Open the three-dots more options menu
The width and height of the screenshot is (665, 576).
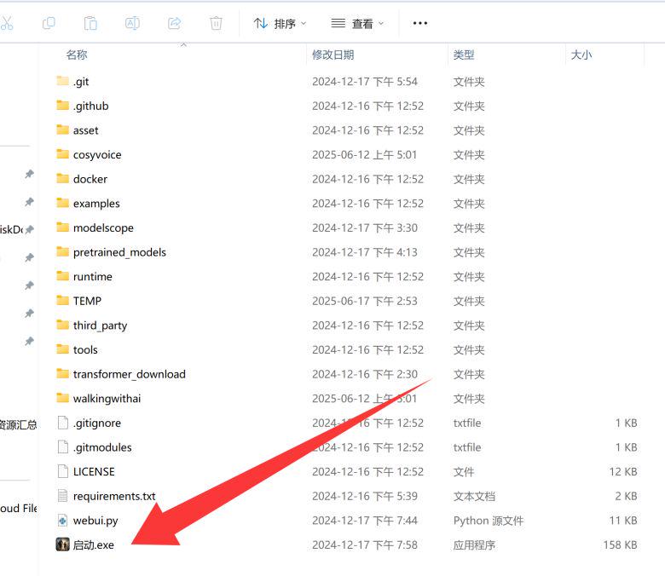point(419,23)
